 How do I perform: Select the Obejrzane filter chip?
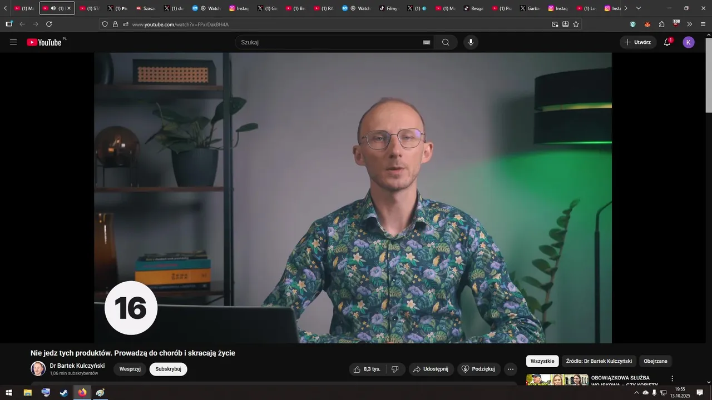655,361
